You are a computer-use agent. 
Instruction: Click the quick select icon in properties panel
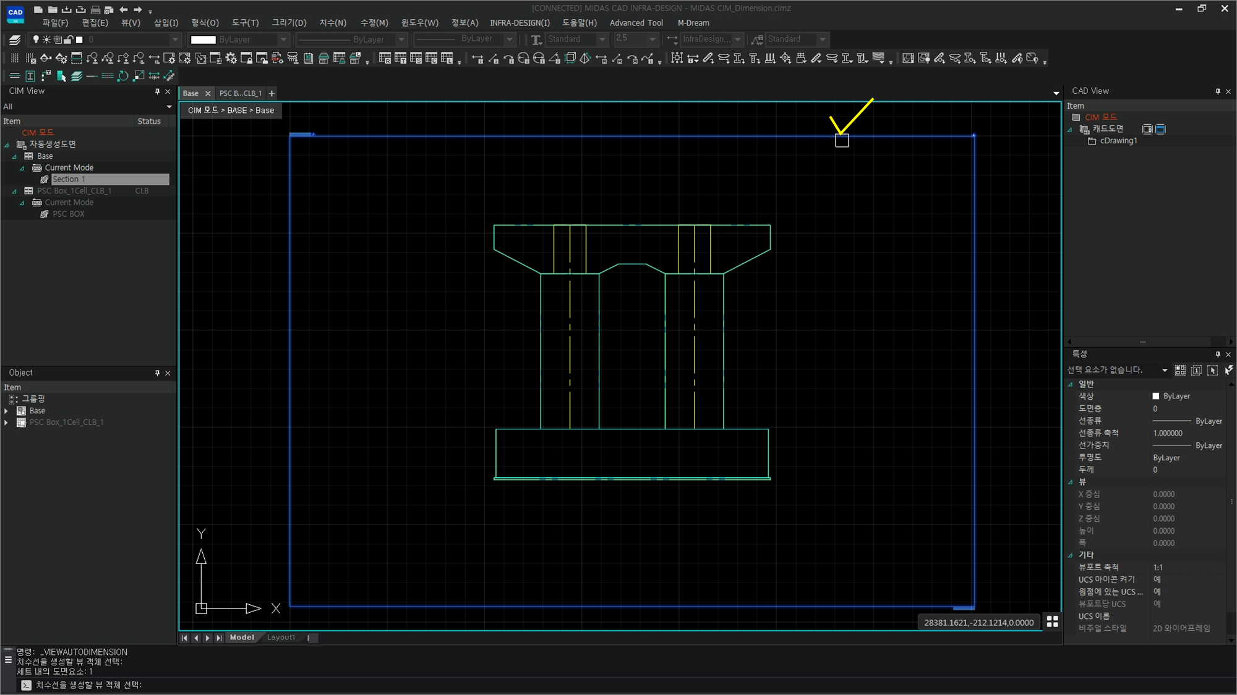(1228, 370)
